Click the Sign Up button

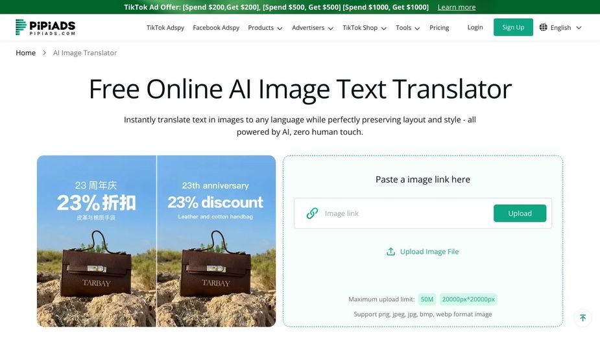tap(513, 27)
